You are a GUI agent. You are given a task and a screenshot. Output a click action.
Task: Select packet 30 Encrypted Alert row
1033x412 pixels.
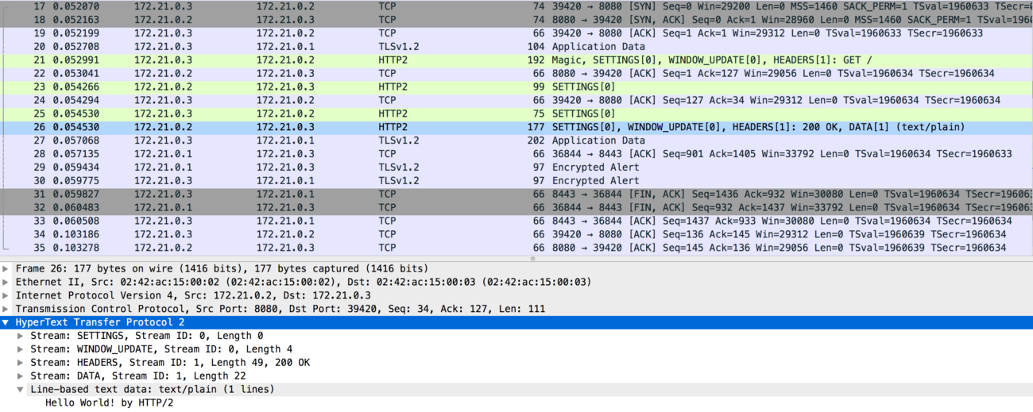click(516, 181)
